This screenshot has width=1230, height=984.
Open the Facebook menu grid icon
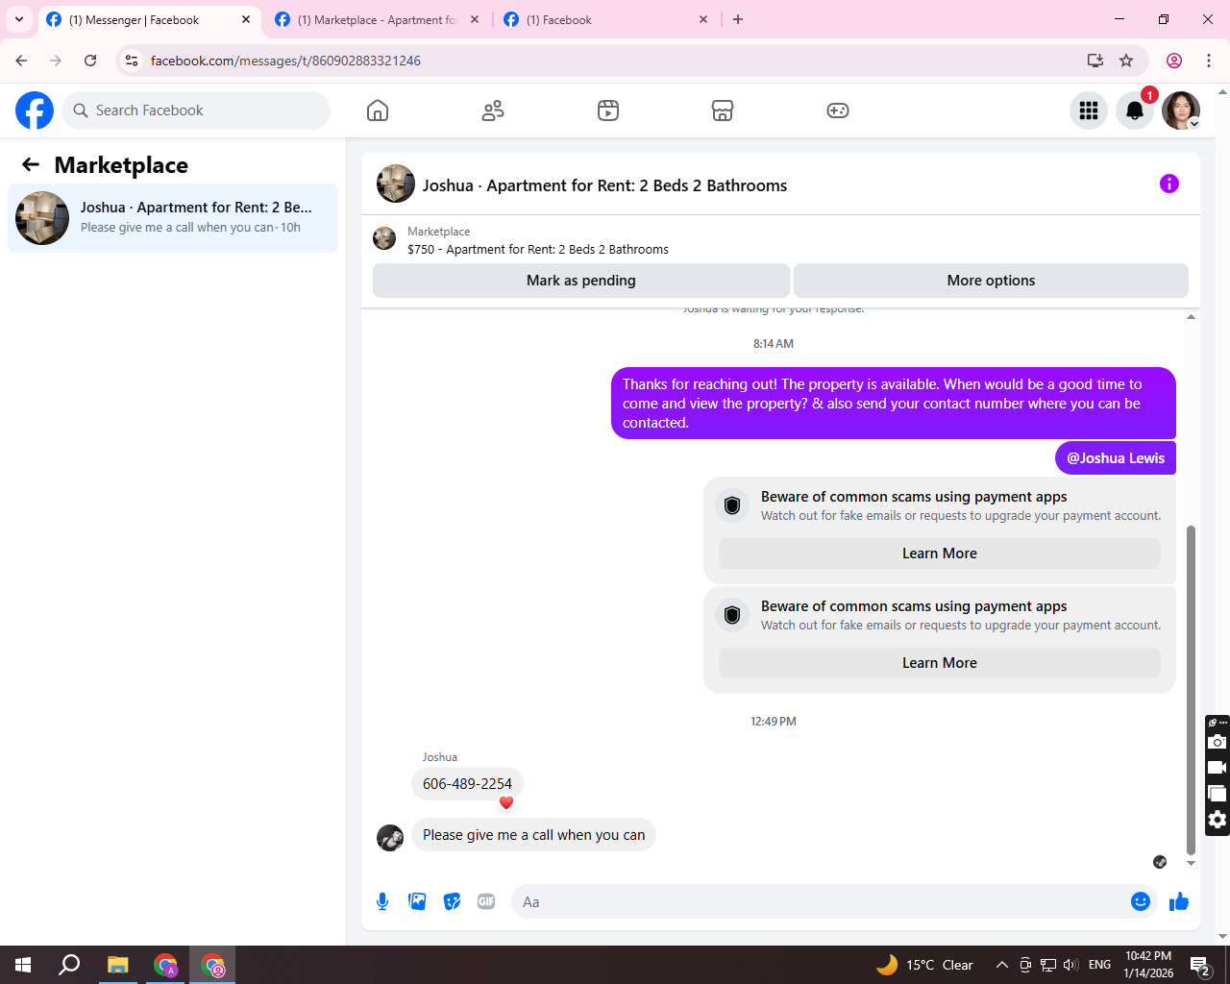(x=1089, y=111)
